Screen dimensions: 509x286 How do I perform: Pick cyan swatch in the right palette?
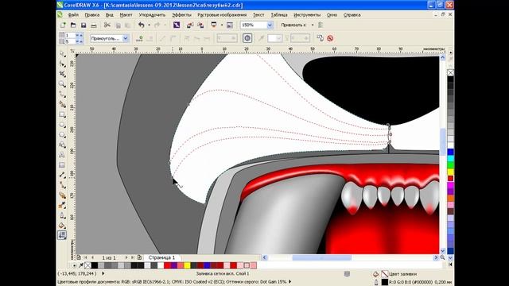tap(451, 158)
